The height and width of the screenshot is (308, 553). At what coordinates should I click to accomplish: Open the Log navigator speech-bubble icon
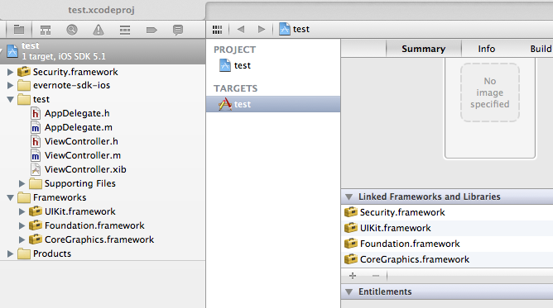tap(178, 30)
